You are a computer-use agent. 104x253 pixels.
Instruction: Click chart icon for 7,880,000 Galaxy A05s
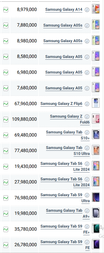(6, 25)
